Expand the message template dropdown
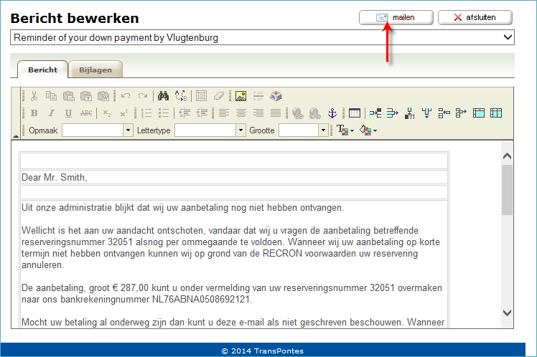 tap(508, 37)
